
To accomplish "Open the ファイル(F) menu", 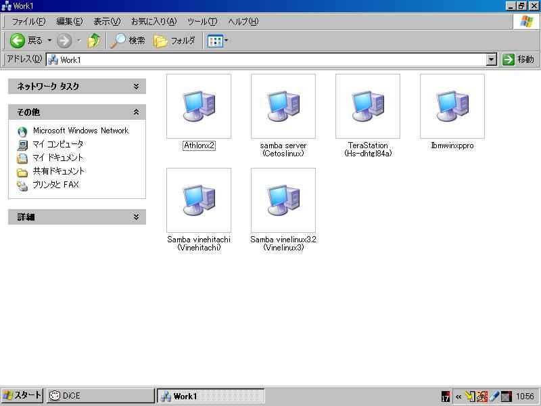I will point(28,22).
